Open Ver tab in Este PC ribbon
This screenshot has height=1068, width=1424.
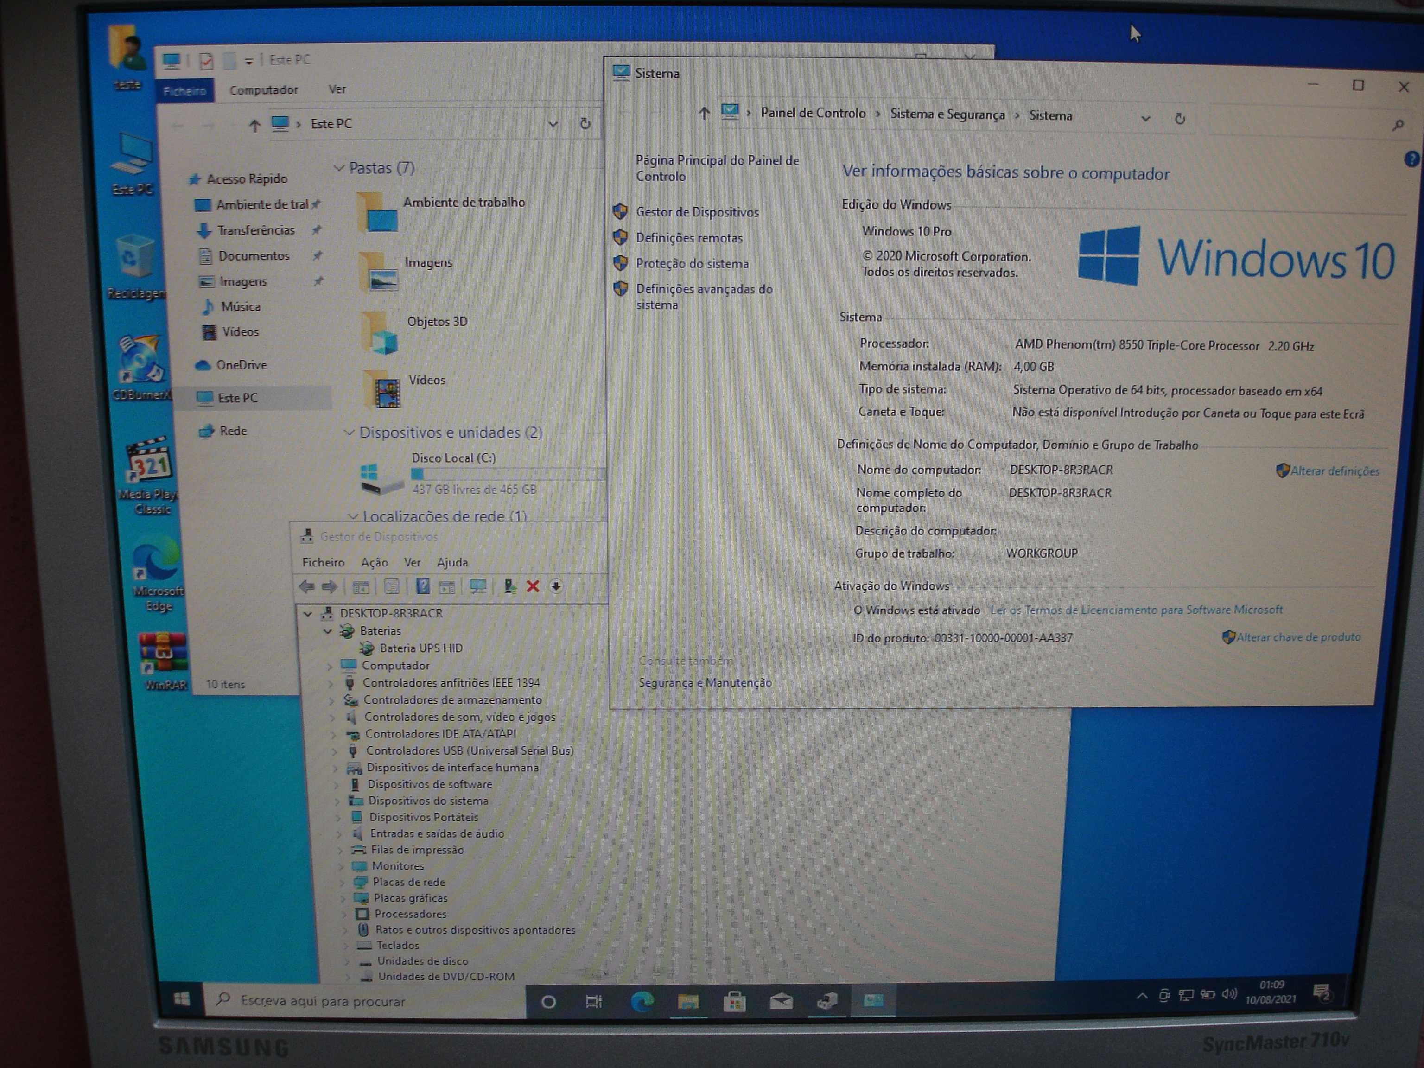[x=337, y=89]
